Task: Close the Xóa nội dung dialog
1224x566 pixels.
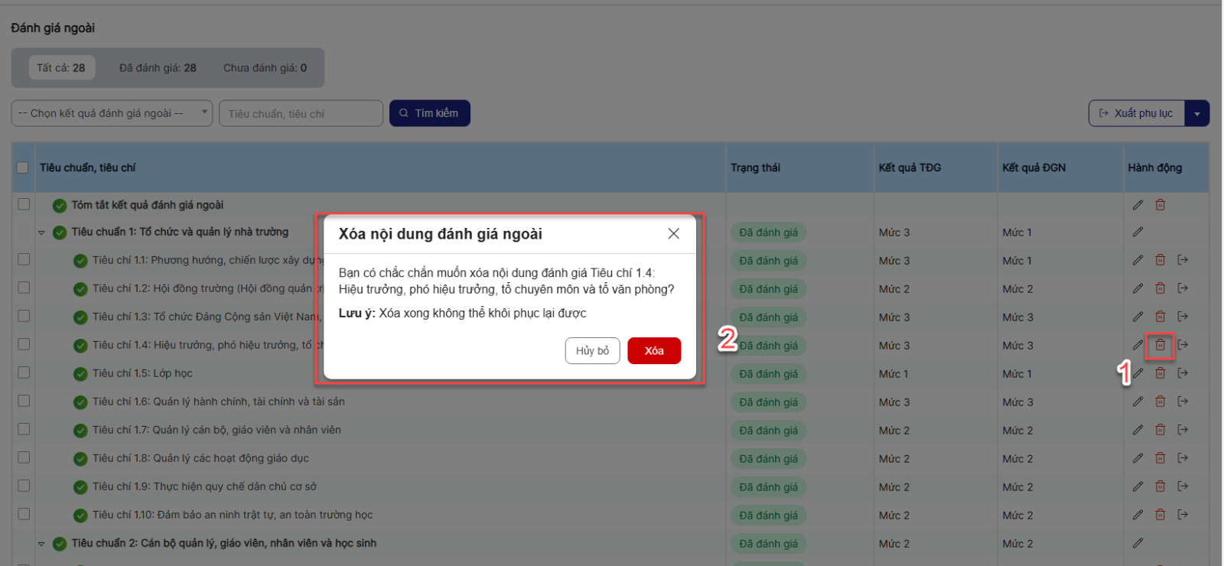Action: [x=673, y=233]
